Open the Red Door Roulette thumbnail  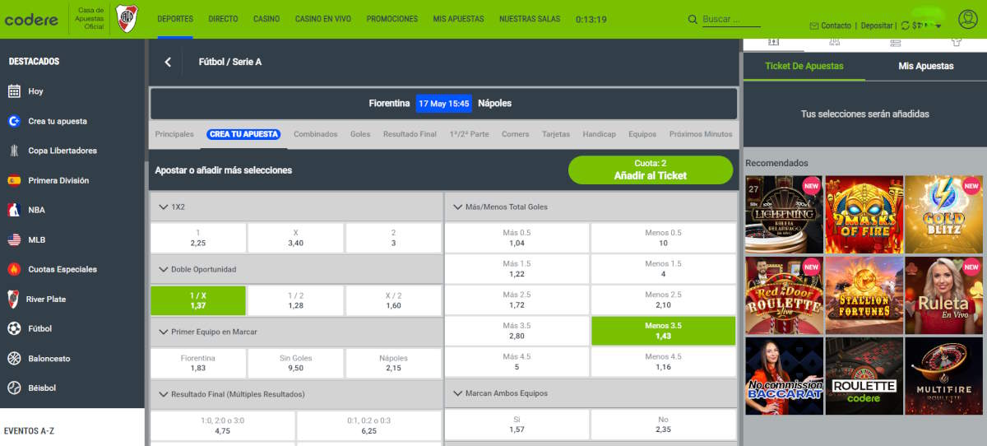(x=784, y=295)
